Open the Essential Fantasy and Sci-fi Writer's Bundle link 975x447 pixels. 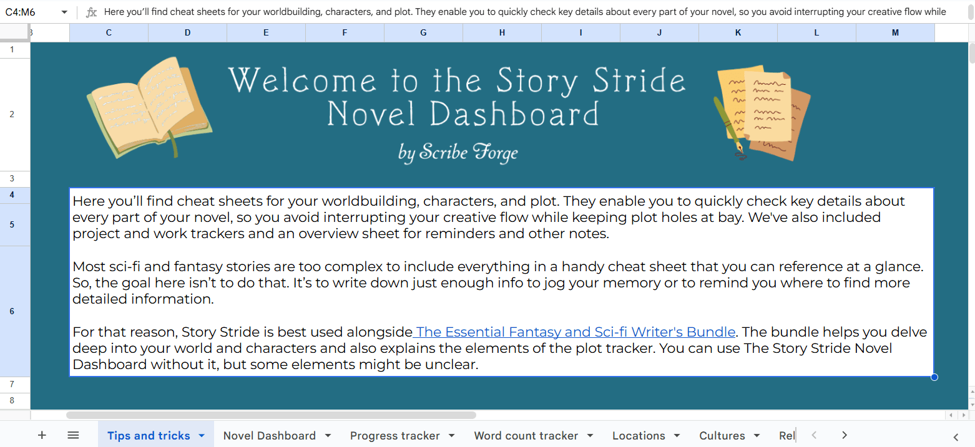(x=574, y=332)
